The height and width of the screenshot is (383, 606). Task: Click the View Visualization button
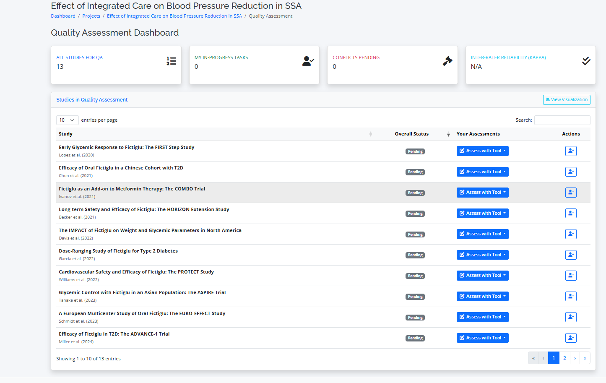567,100
